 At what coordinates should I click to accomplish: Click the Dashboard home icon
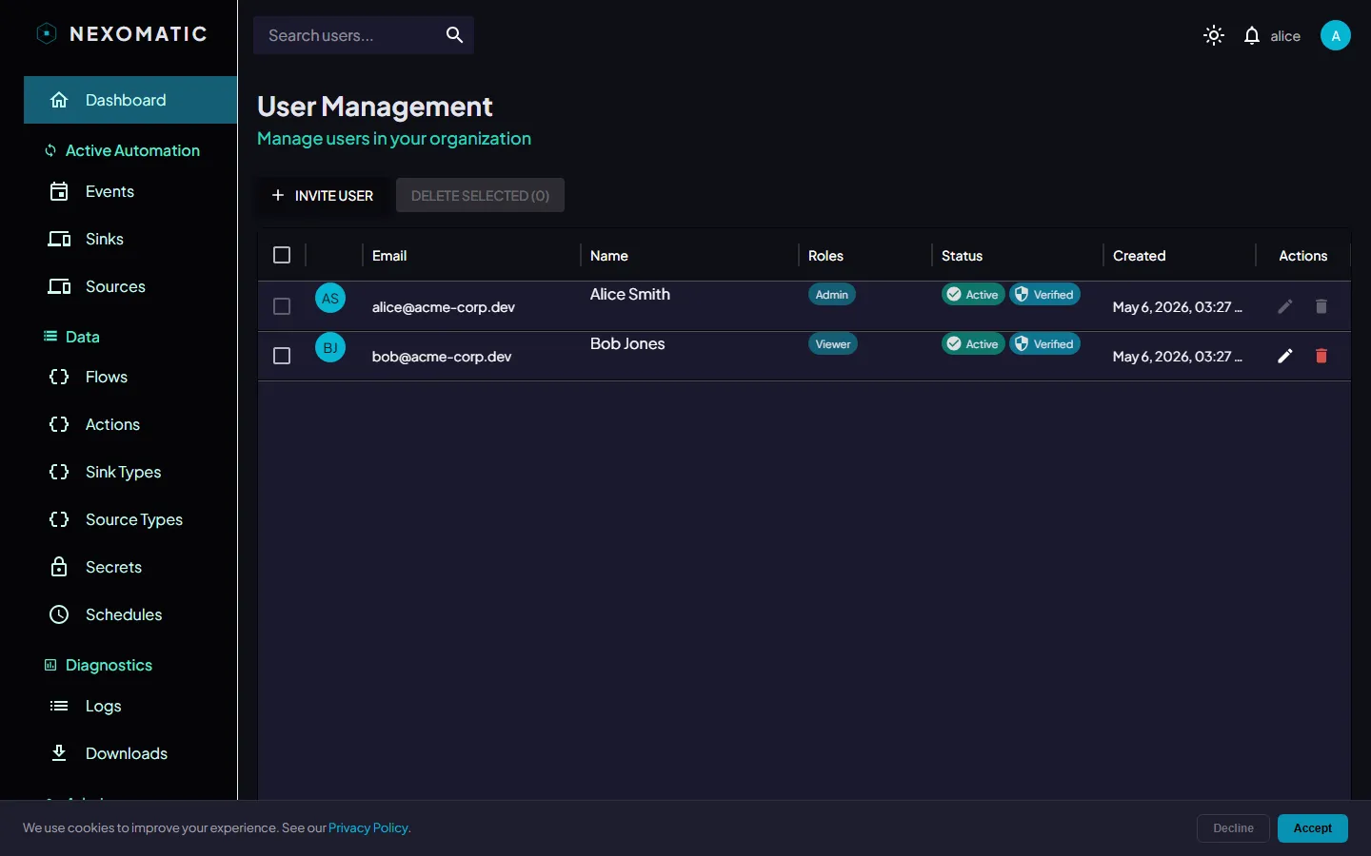(x=59, y=100)
